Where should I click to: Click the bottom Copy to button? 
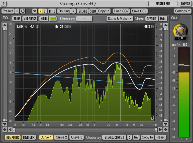[147, 137]
